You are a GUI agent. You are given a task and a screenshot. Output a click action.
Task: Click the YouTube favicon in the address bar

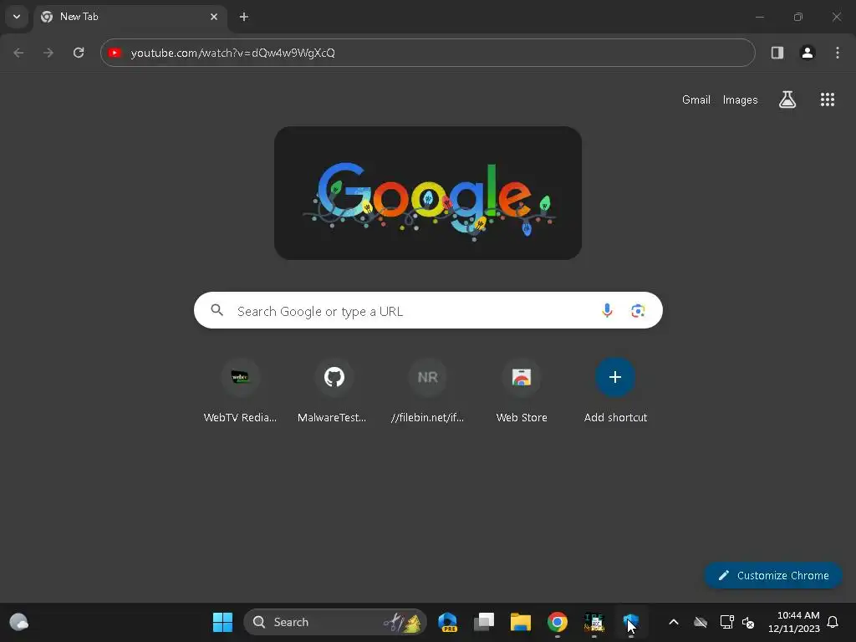click(x=115, y=53)
